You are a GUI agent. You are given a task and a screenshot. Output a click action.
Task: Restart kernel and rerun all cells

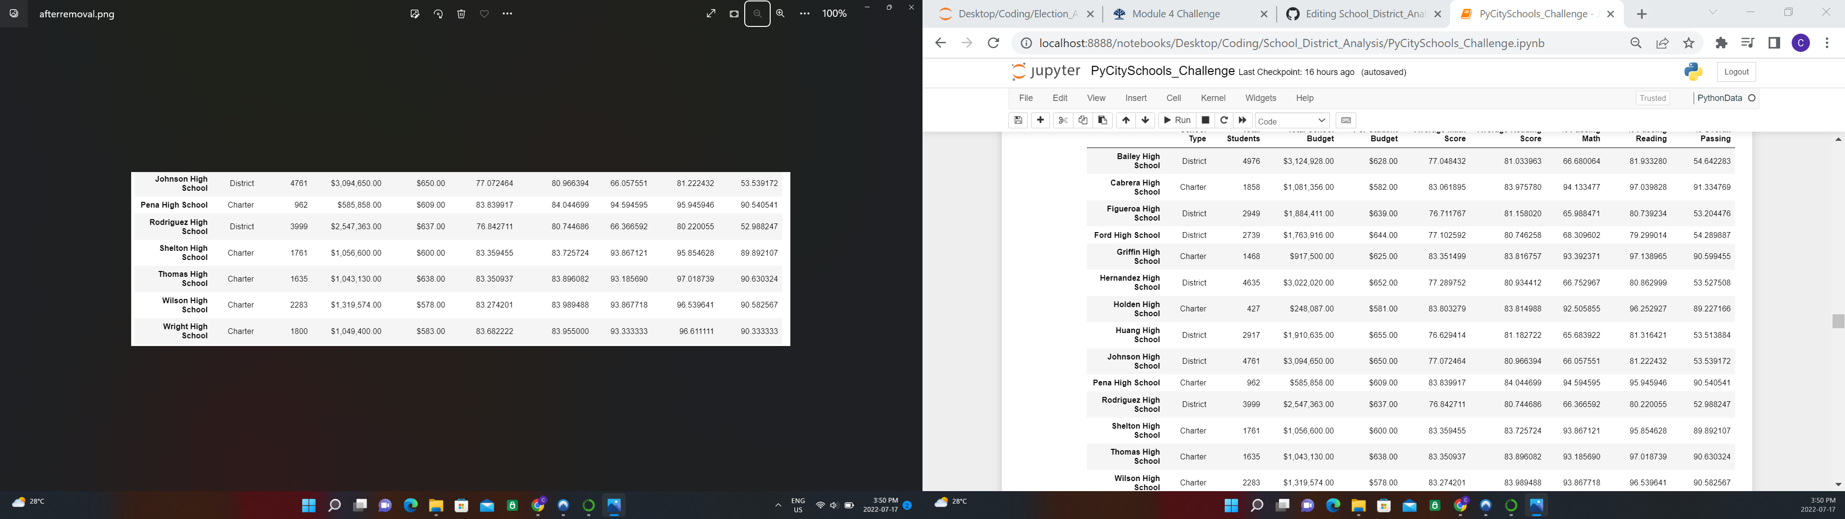click(1242, 121)
